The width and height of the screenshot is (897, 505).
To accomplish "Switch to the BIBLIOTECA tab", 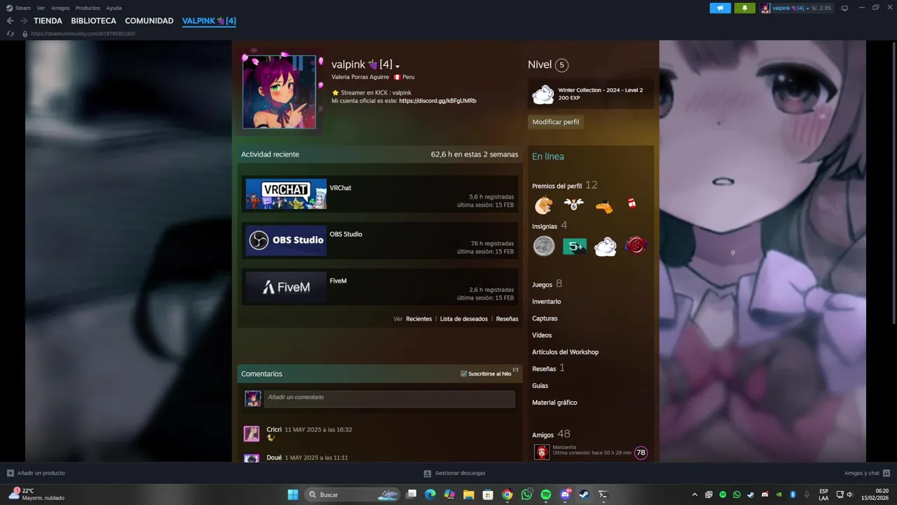I will [x=93, y=21].
